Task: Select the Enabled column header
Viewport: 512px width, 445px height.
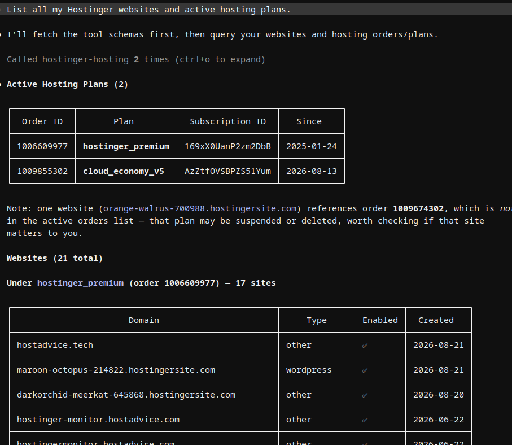Action: coord(380,320)
